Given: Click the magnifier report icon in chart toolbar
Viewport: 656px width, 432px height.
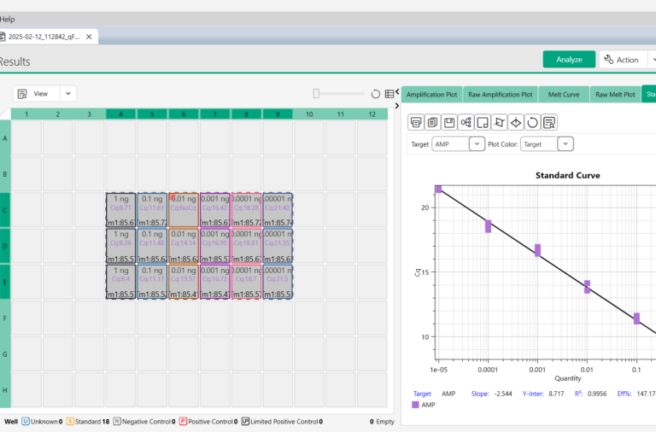Looking at the screenshot, I should pyautogui.click(x=549, y=122).
